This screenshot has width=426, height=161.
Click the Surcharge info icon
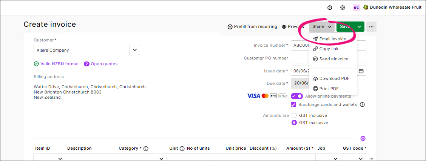tap(362, 104)
